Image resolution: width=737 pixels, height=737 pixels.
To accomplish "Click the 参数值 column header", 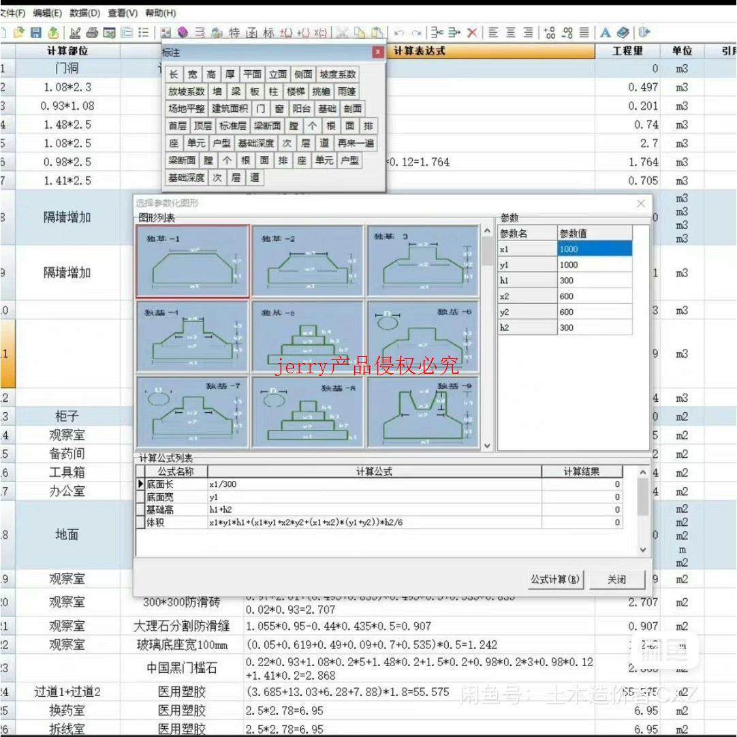I will coord(595,233).
